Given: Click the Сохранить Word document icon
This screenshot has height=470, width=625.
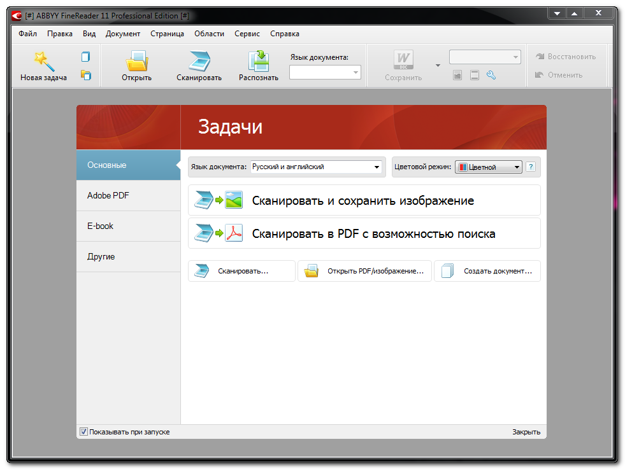Looking at the screenshot, I should coord(403,60).
